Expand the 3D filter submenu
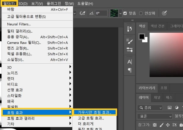183x130 pixels. [37, 67]
